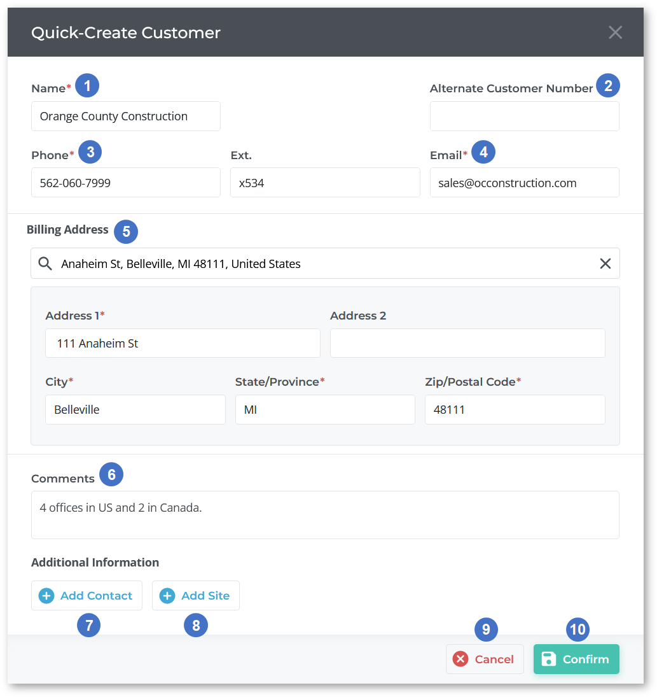Open the Add Contact form
This screenshot has height=697, width=657.
pyautogui.click(x=86, y=595)
